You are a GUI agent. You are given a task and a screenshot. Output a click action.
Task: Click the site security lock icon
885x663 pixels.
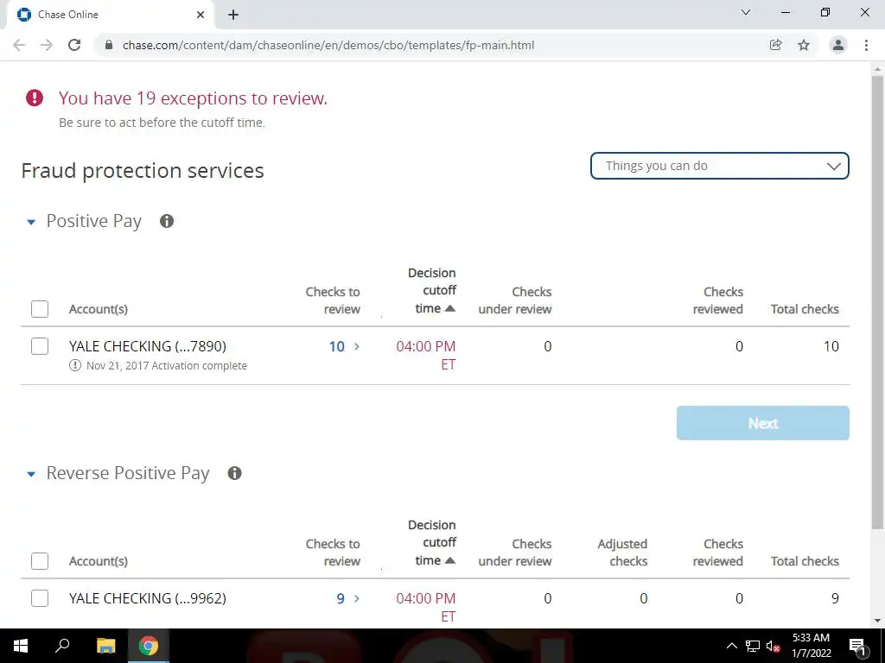[x=109, y=45]
